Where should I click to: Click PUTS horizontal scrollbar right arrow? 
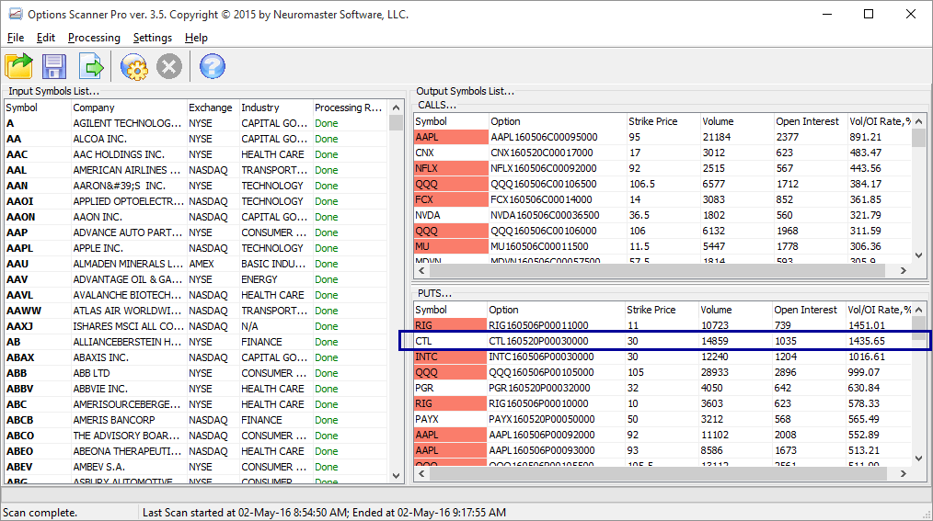click(904, 473)
